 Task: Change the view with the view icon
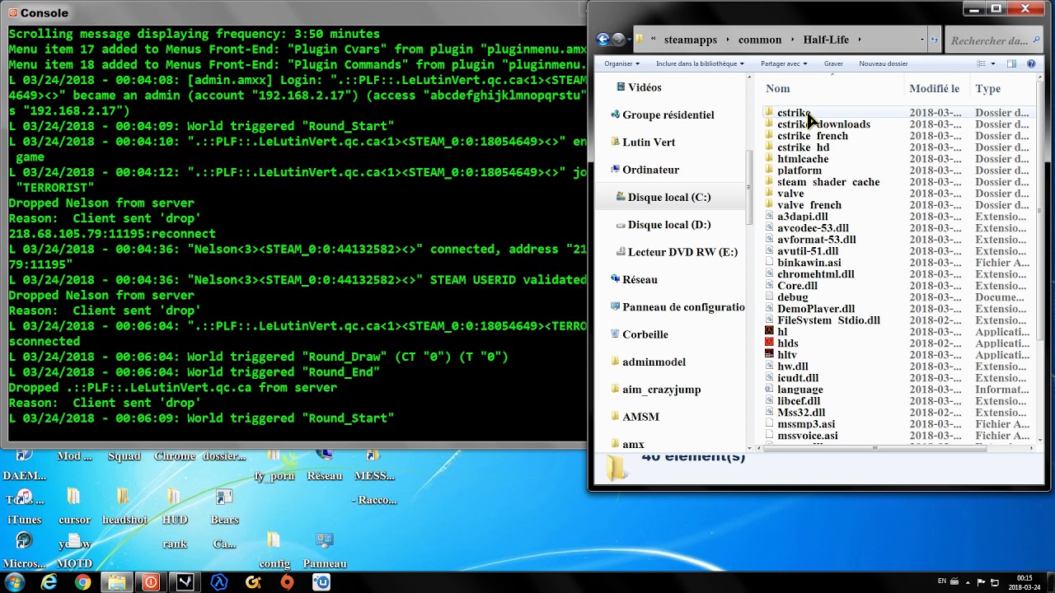pos(981,63)
